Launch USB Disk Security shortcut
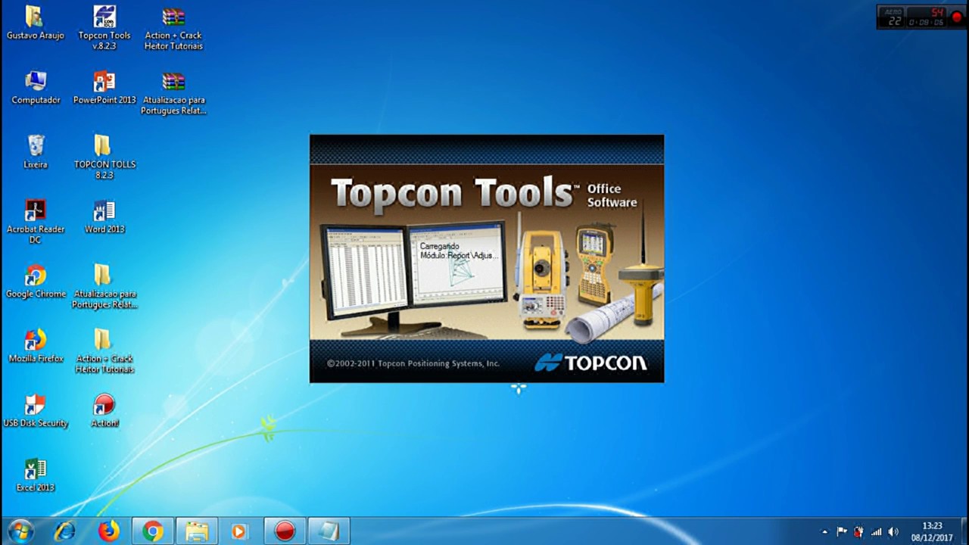Viewport: 969px width, 545px height. point(36,411)
